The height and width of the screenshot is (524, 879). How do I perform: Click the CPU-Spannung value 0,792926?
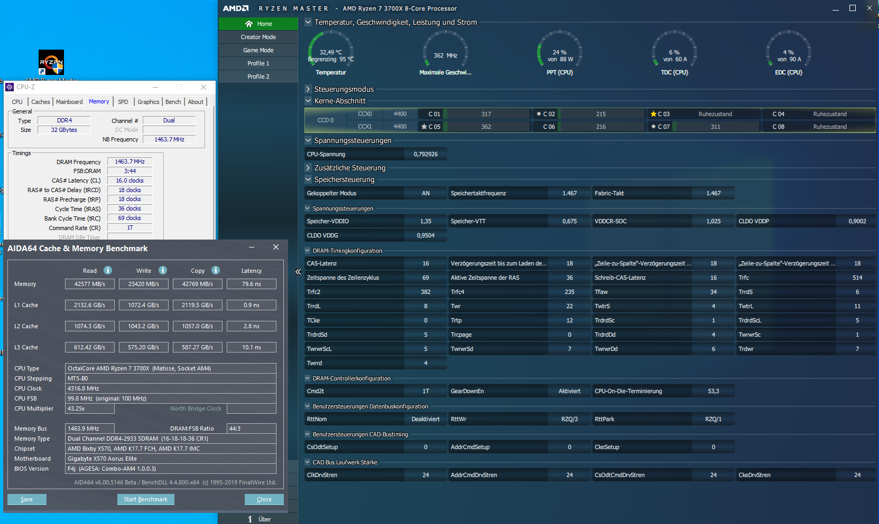(x=425, y=154)
